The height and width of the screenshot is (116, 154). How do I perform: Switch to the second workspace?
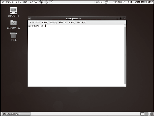(x=147, y=114)
